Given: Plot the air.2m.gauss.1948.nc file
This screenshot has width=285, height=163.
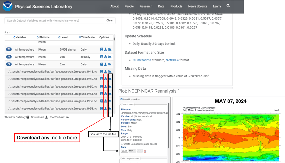Looking at the screenshot, I should click(110, 72).
